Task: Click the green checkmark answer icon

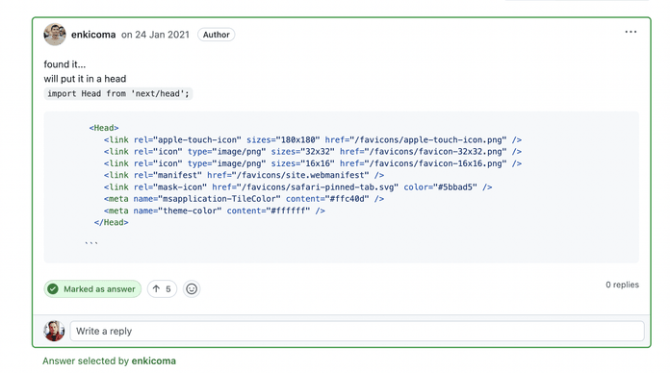Action: pos(53,289)
